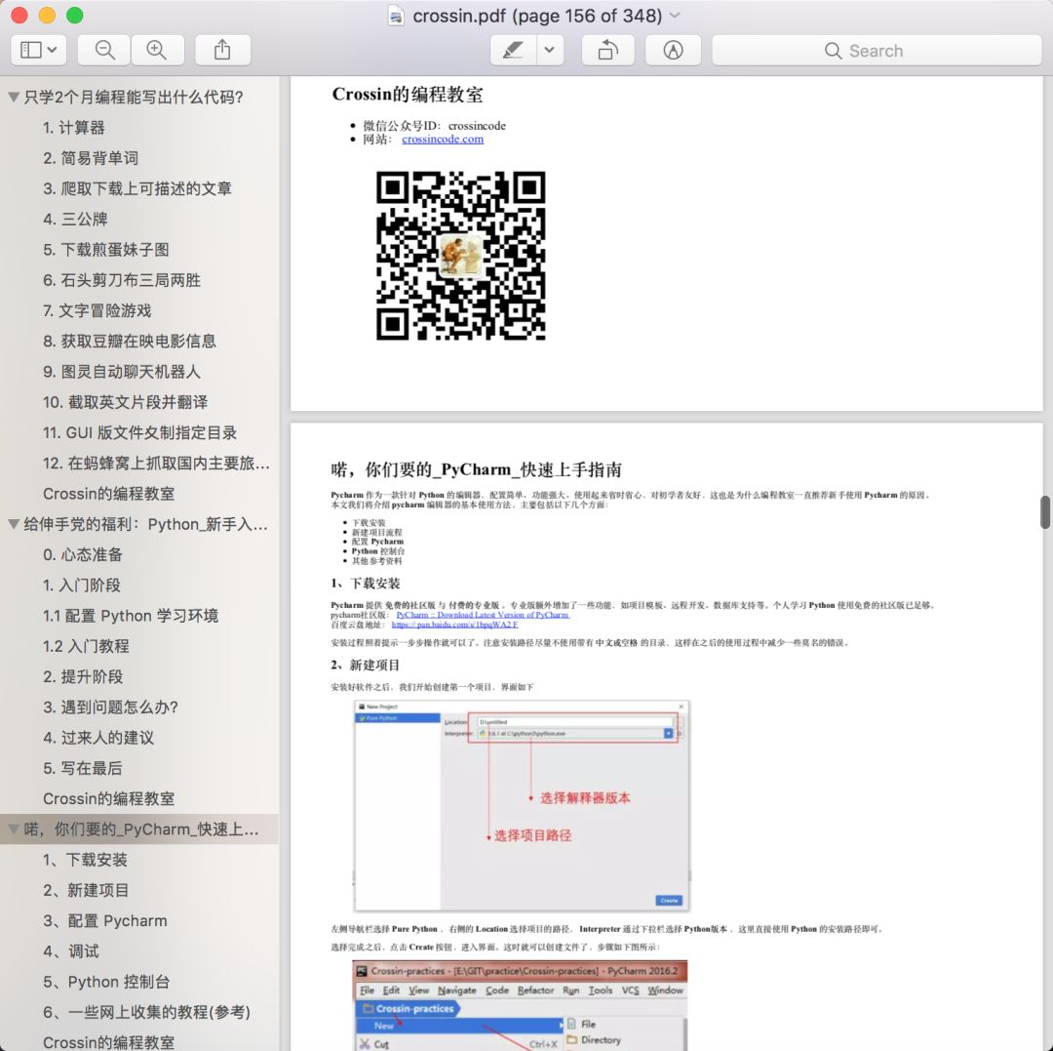Open 3、配置 Pycharm entry
The height and width of the screenshot is (1051, 1053).
(x=104, y=920)
